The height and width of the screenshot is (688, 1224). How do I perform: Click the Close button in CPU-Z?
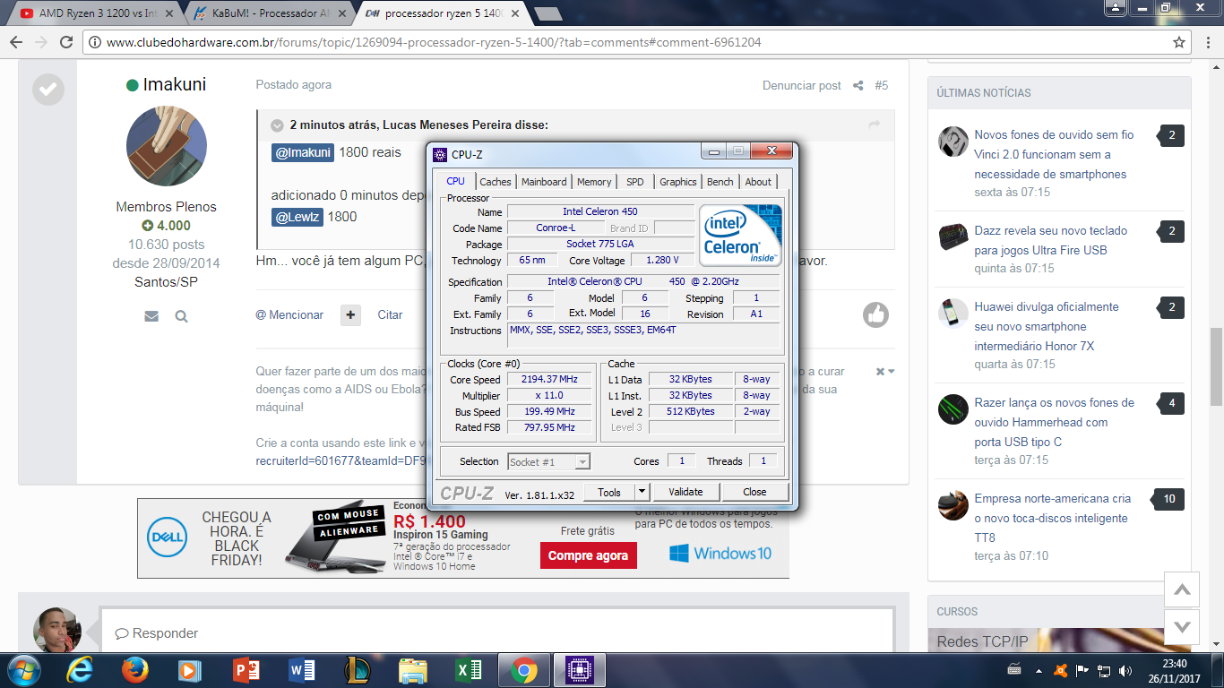click(x=754, y=492)
